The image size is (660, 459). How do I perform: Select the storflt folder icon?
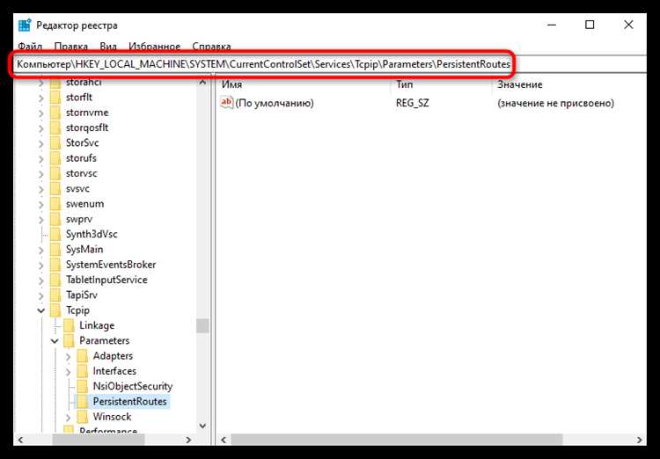click(x=55, y=98)
